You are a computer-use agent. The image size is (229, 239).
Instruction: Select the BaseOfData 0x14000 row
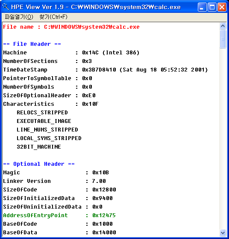(59, 232)
